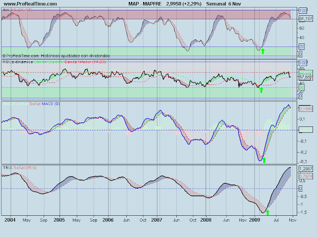Click the 100 level box of the stochastic panel
The height and width of the screenshot is (237, 317).
point(303,11)
